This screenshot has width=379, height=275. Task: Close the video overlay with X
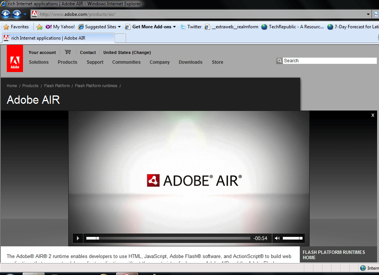[x=373, y=115]
